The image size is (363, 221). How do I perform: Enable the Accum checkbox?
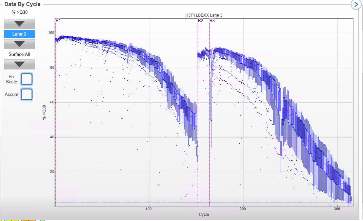[27, 95]
